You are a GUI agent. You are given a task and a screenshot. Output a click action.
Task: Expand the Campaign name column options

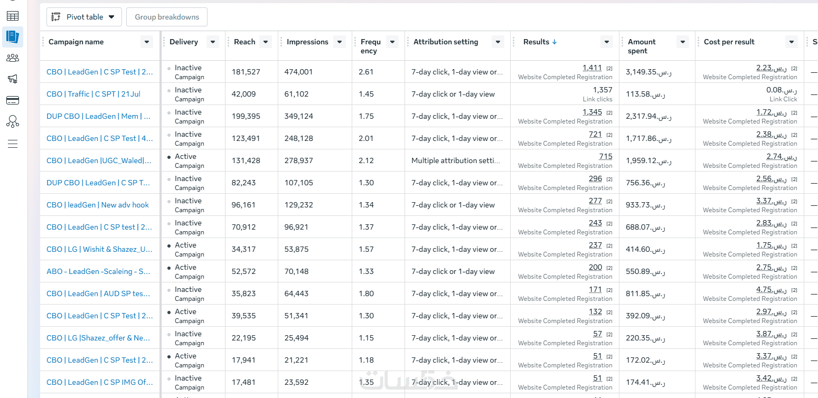(x=147, y=42)
